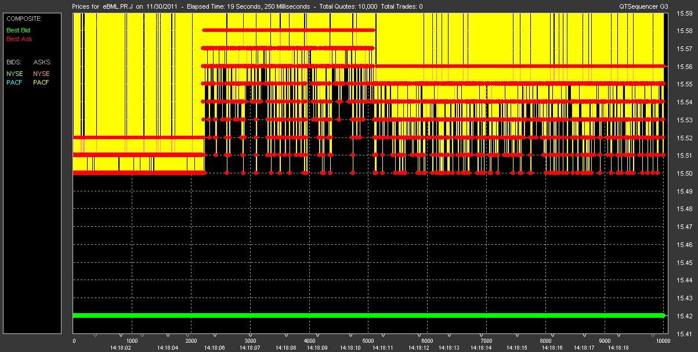Click the 15.44 price axis label
This screenshot has width=698, height=352.
[x=685, y=280]
